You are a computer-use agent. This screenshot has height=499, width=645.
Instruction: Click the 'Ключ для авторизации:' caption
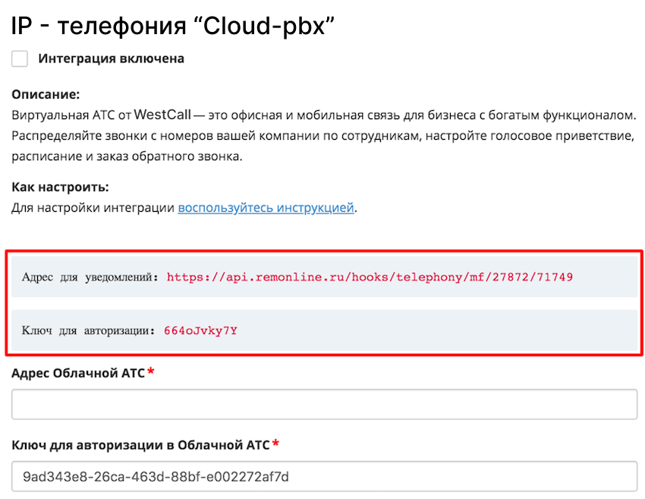click(x=89, y=330)
